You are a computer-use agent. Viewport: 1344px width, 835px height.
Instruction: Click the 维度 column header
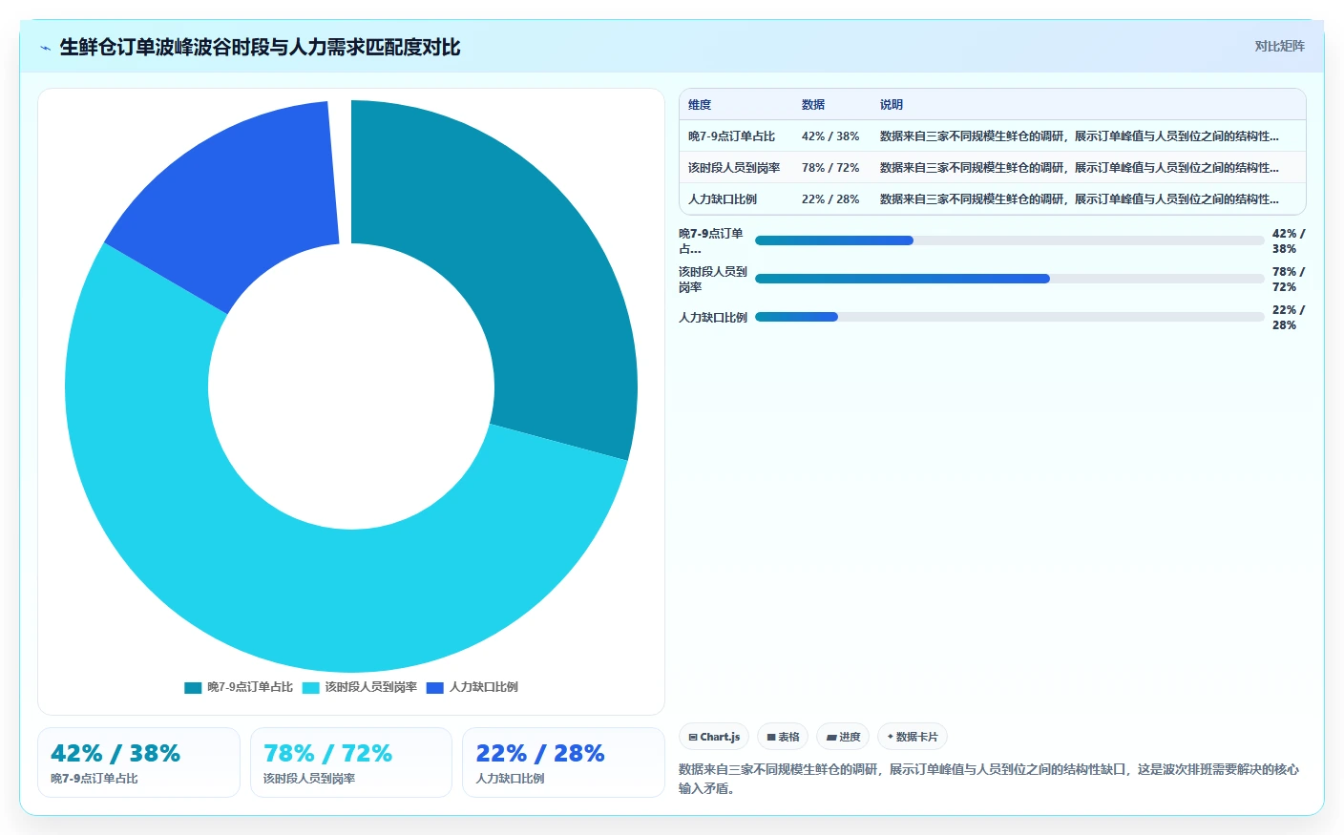pyautogui.click(x=700, y=105)
